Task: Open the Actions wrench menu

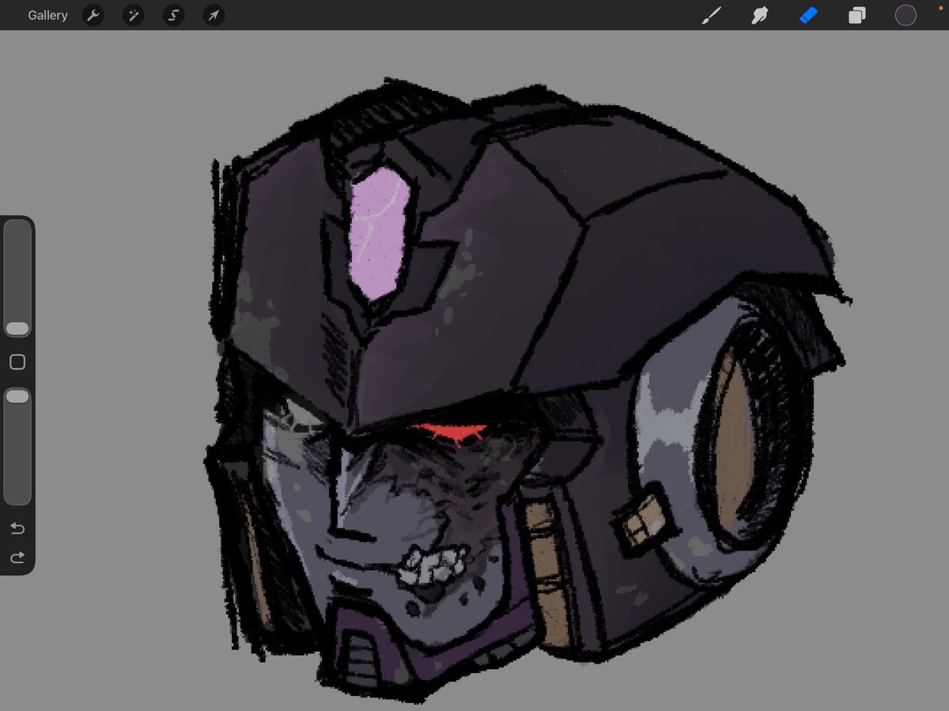Action: 93,15
